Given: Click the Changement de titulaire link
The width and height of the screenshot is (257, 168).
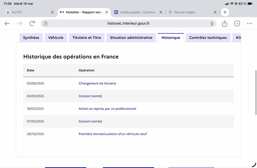Looking at the screenshot, I should [97, 83].
